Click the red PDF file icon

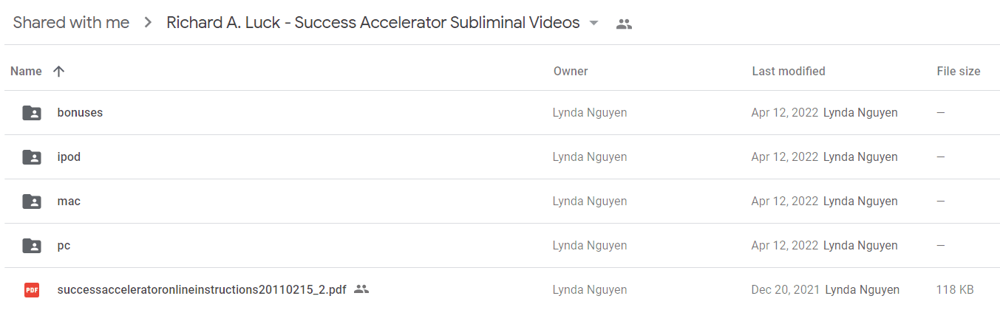tap(32, 290)
